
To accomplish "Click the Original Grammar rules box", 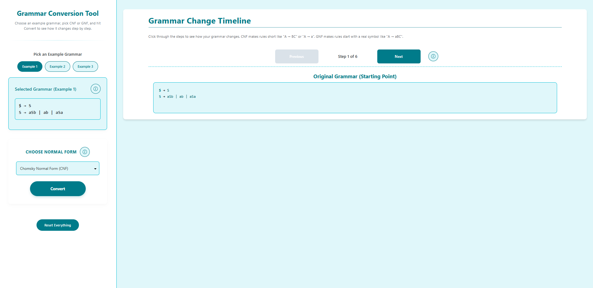I will 355,97.
